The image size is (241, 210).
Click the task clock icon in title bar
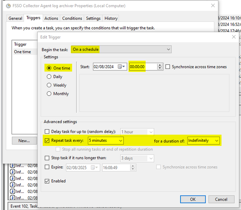pos(8,6)
